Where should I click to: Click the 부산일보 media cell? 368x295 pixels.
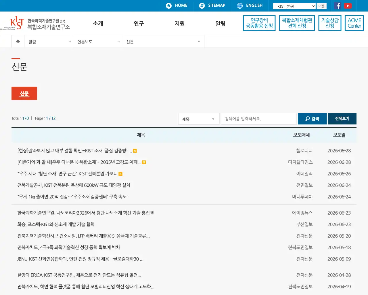tap(304, 224)
